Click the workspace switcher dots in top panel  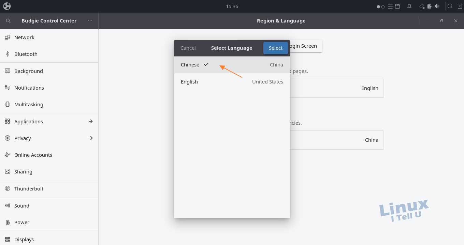click(380, 6)
